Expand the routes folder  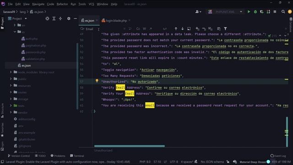click(11, 92)
